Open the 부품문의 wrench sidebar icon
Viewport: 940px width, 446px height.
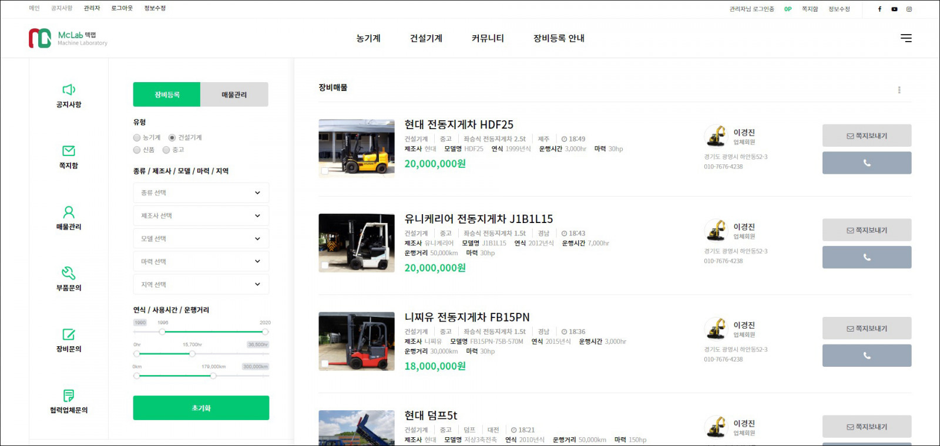(69, 273)
